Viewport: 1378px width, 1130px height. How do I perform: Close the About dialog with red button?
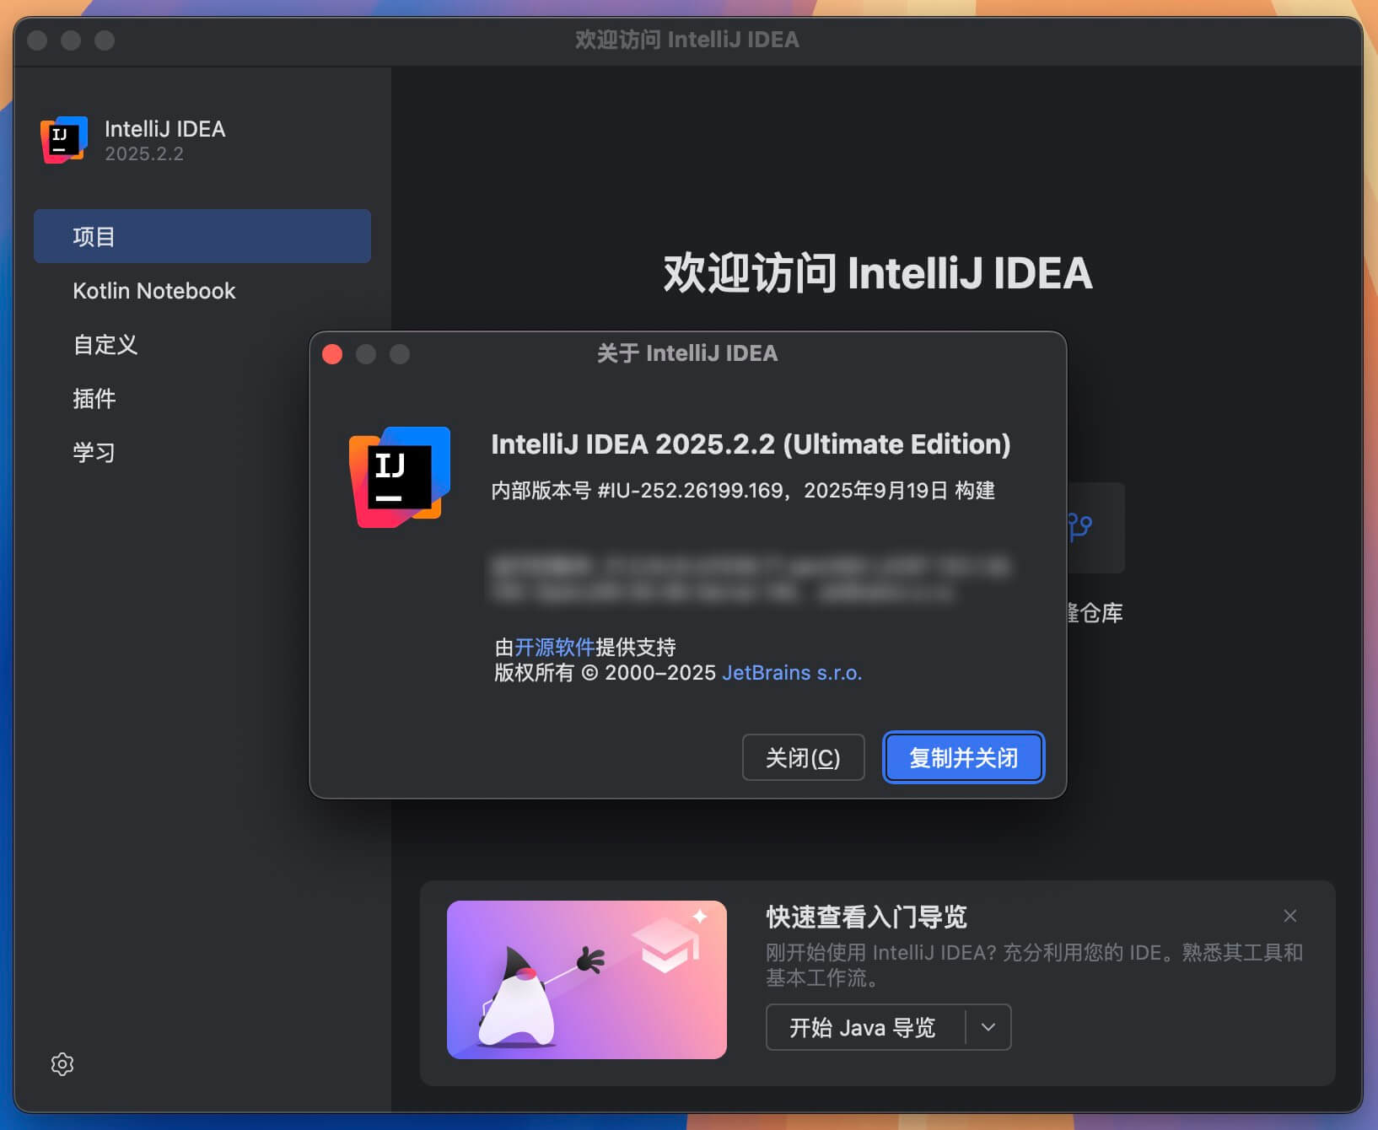pos(333,354)
